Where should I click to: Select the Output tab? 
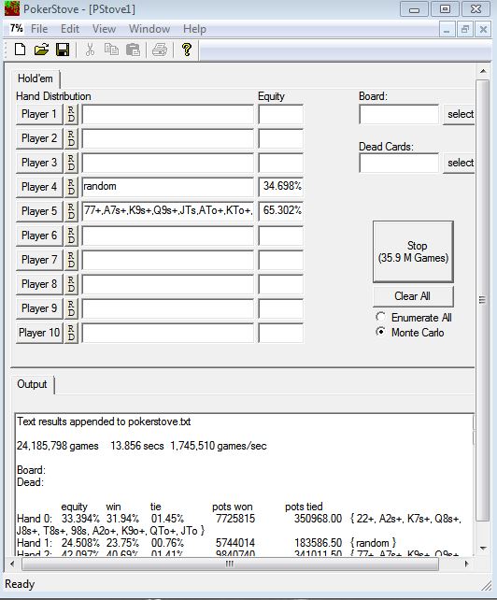tap(32, 384)
